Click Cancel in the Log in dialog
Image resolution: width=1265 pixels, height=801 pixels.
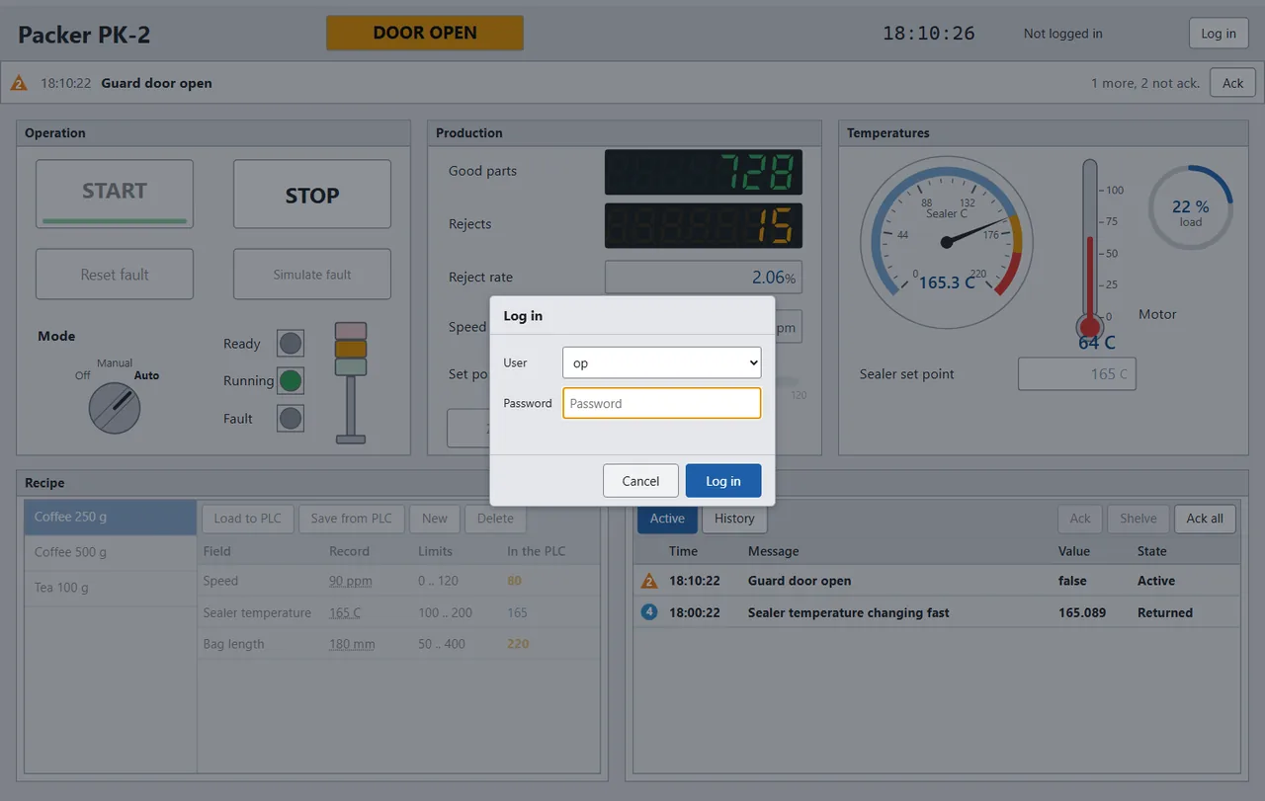pyautogui.click(x=640, y=481)
